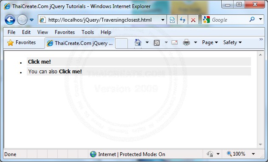268x162 pixels.
Task: Click the first 'Click me!' list item
Action: (x=139, y=61)
